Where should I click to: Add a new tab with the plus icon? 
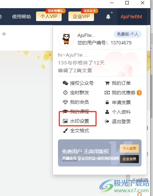4,34
